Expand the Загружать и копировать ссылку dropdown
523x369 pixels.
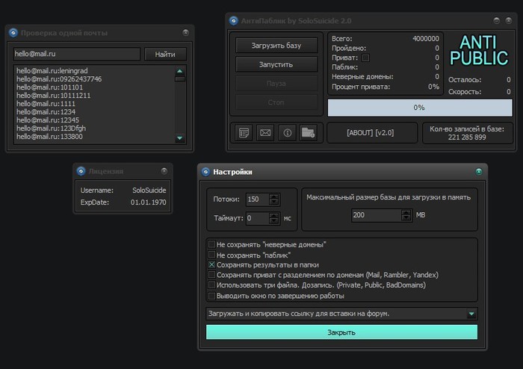471,314
